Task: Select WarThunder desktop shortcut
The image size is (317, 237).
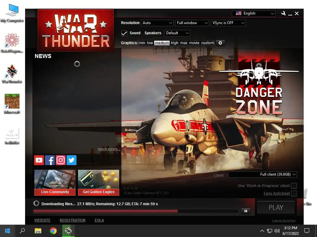Action: 12,74
